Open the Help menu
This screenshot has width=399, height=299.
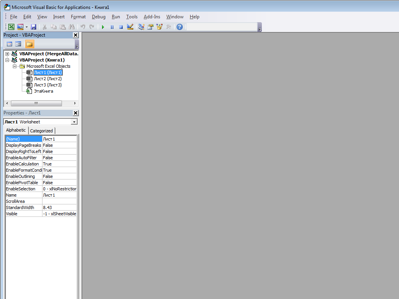pos(194,17)
